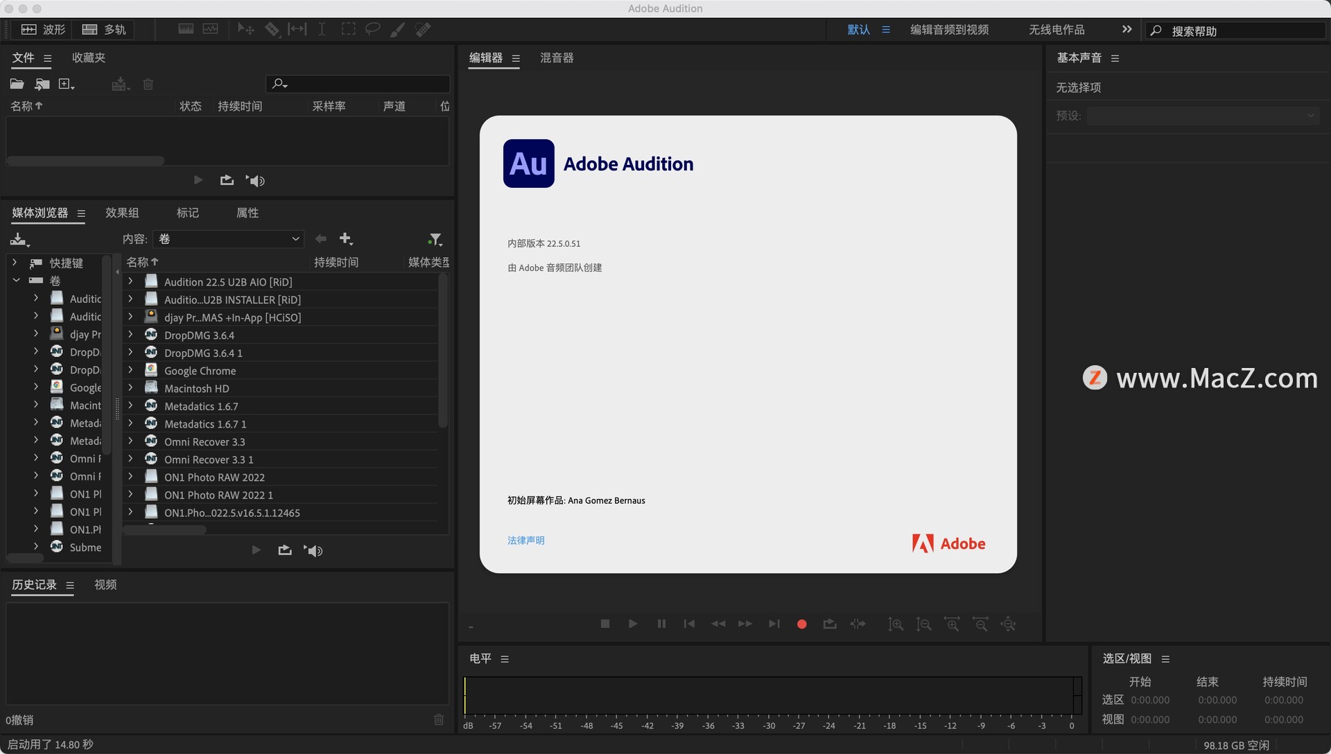1331x754 pixels.
Task: Expand the 快捷键 tree node
Action: [x=15, y=263]
